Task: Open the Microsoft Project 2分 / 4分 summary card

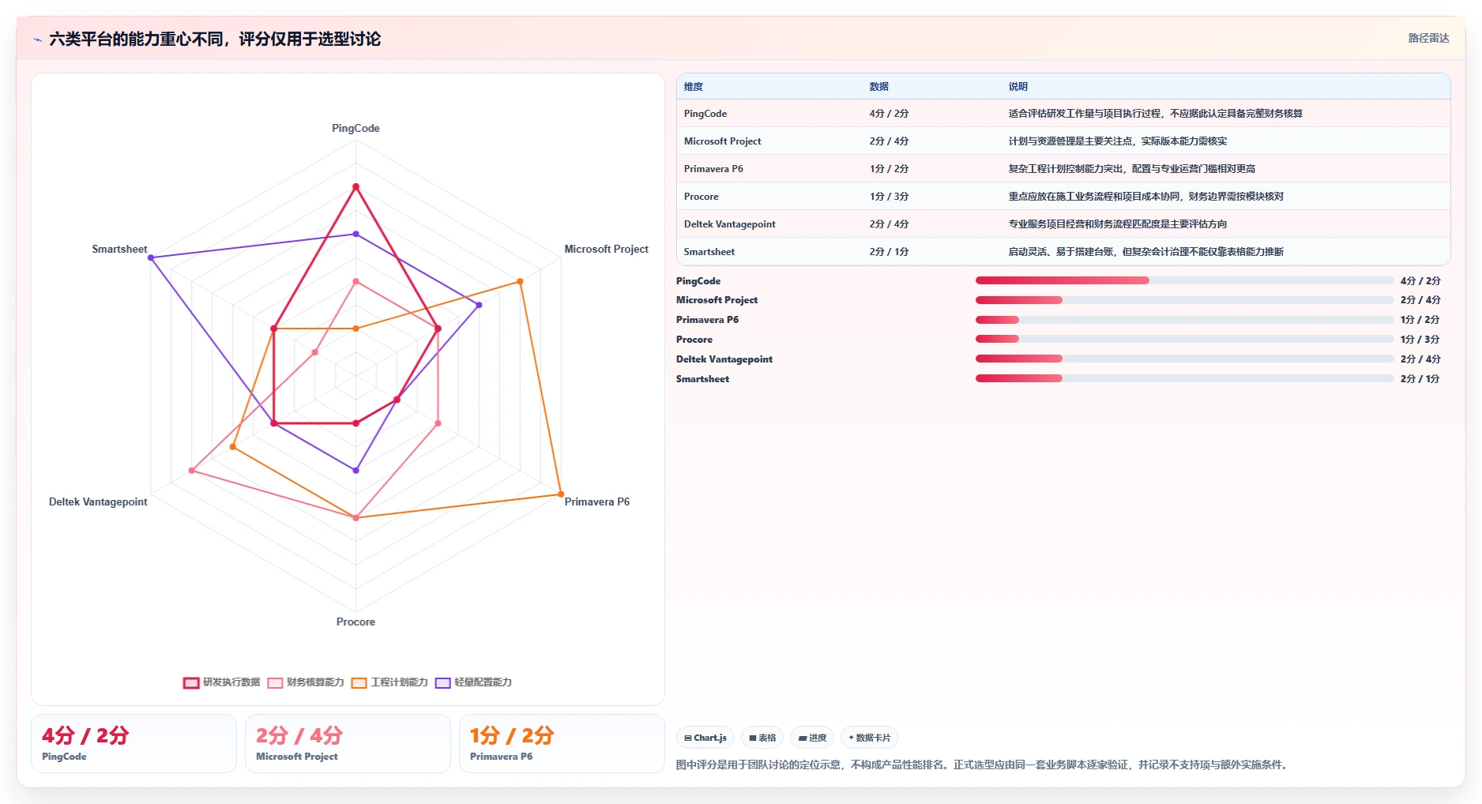Action: pyautogui.click(x=348, y=743)
